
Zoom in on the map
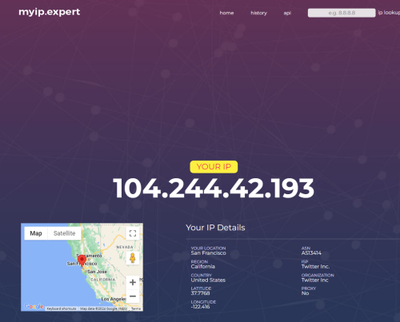pyautogui.click(x=133, y=282)
